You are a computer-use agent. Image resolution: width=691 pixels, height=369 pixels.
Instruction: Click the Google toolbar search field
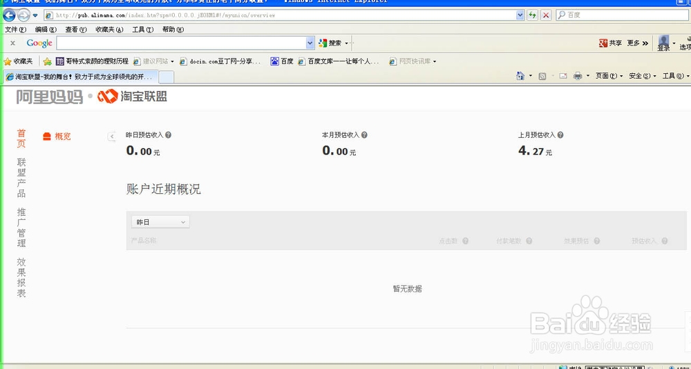click(x=181, y=43)
